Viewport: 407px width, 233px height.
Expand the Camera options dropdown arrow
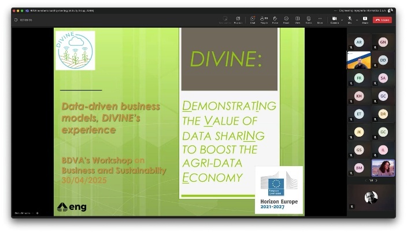[x=342, y=20]
